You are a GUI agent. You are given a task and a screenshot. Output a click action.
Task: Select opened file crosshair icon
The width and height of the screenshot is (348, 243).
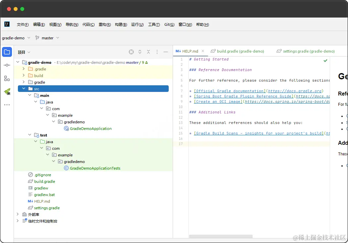(131, 52)
